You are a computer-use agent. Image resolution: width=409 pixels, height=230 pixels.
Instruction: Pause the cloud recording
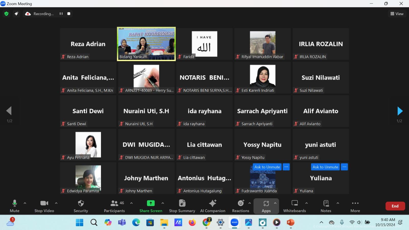(x=61, y=14)
